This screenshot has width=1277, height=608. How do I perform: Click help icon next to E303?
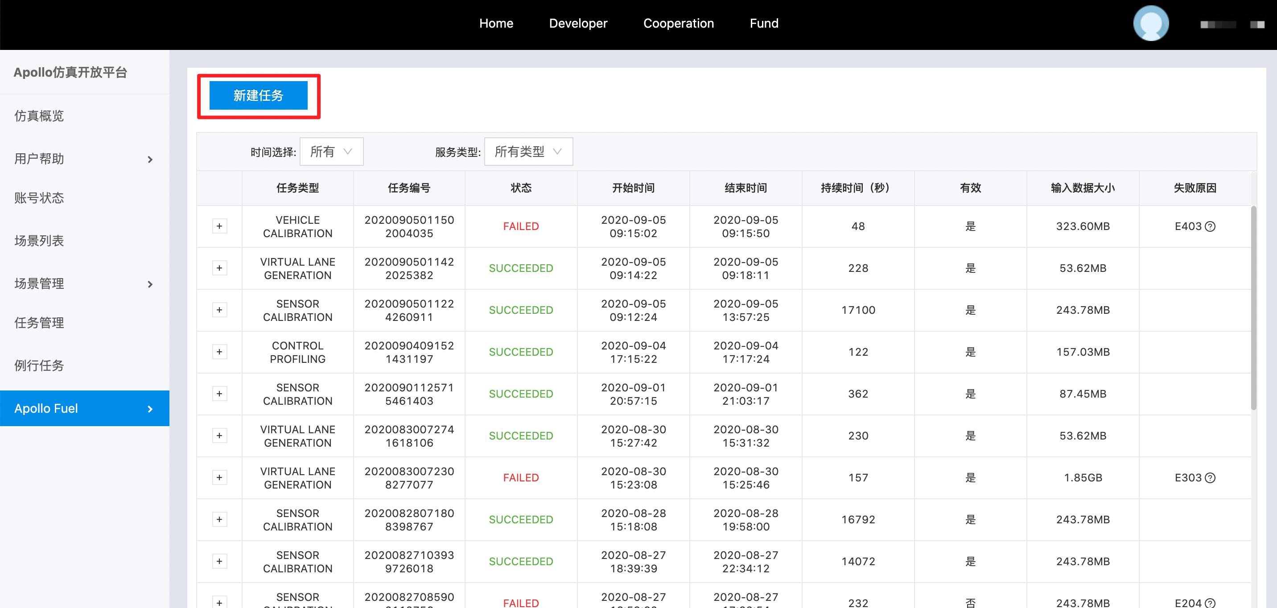(1210, 478)
